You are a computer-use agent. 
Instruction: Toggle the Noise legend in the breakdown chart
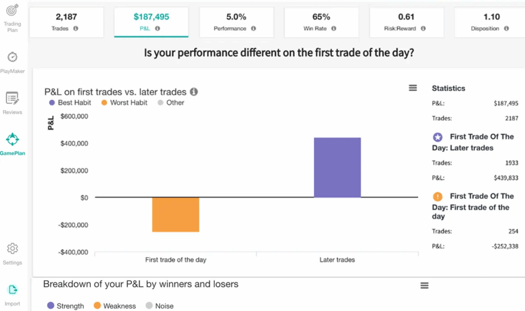coord(159,306)
